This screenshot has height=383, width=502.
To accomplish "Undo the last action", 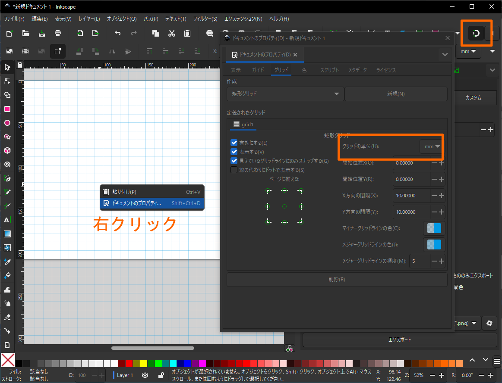I will 117,33.
